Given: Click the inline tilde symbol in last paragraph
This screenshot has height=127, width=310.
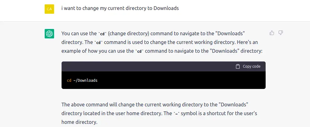Looking at the screenshot, I should click(x=177, y=114).
